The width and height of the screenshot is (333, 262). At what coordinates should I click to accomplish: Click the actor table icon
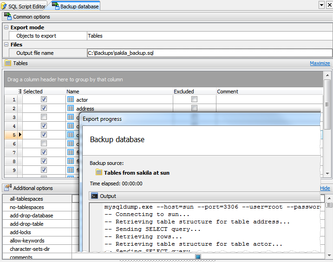tap(71, 99)
